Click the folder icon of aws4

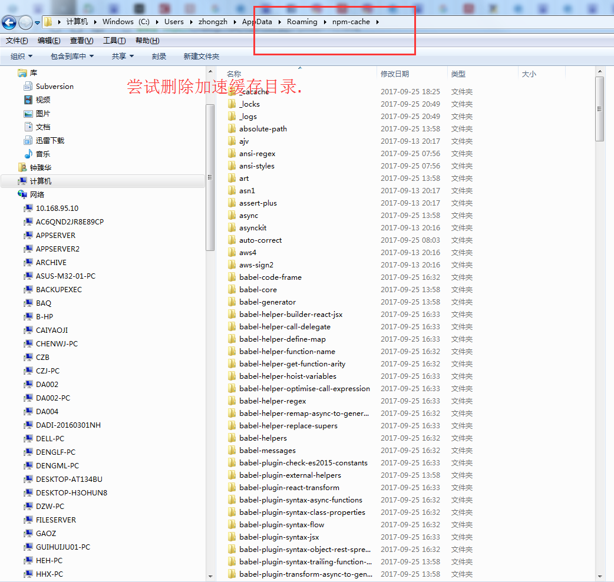point(232,253)
